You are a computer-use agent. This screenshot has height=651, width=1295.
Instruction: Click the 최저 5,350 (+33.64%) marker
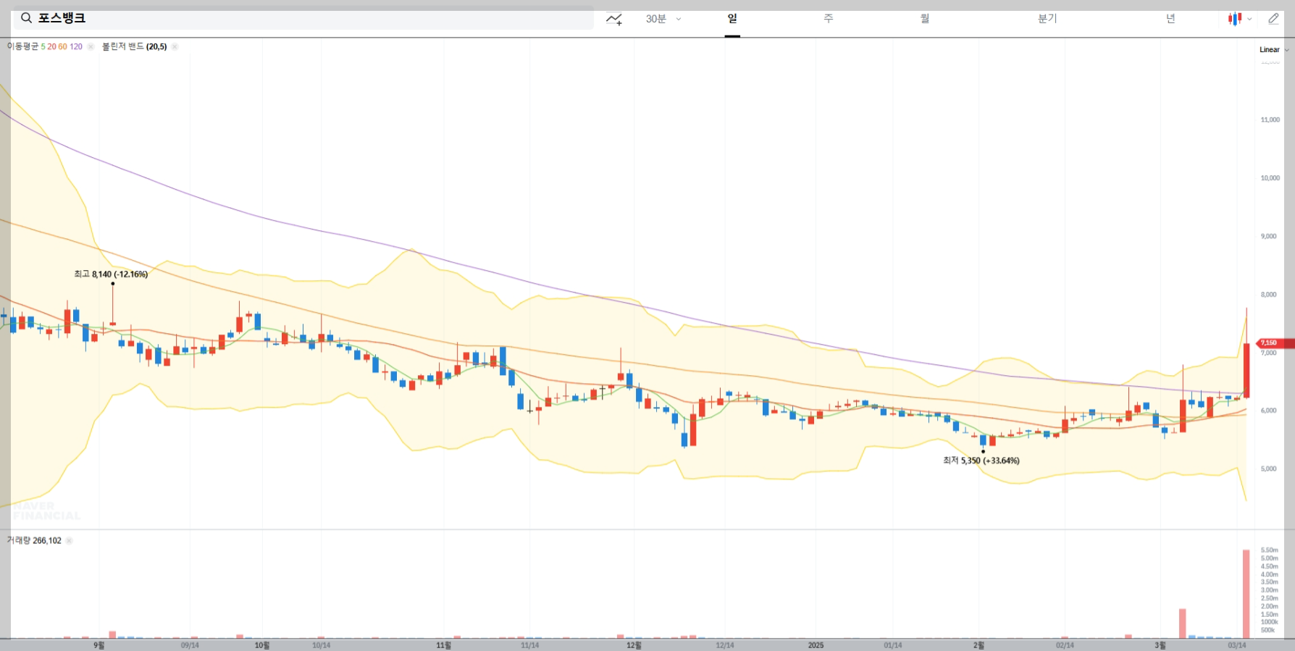pyautogui.click(x=981, y=461)
